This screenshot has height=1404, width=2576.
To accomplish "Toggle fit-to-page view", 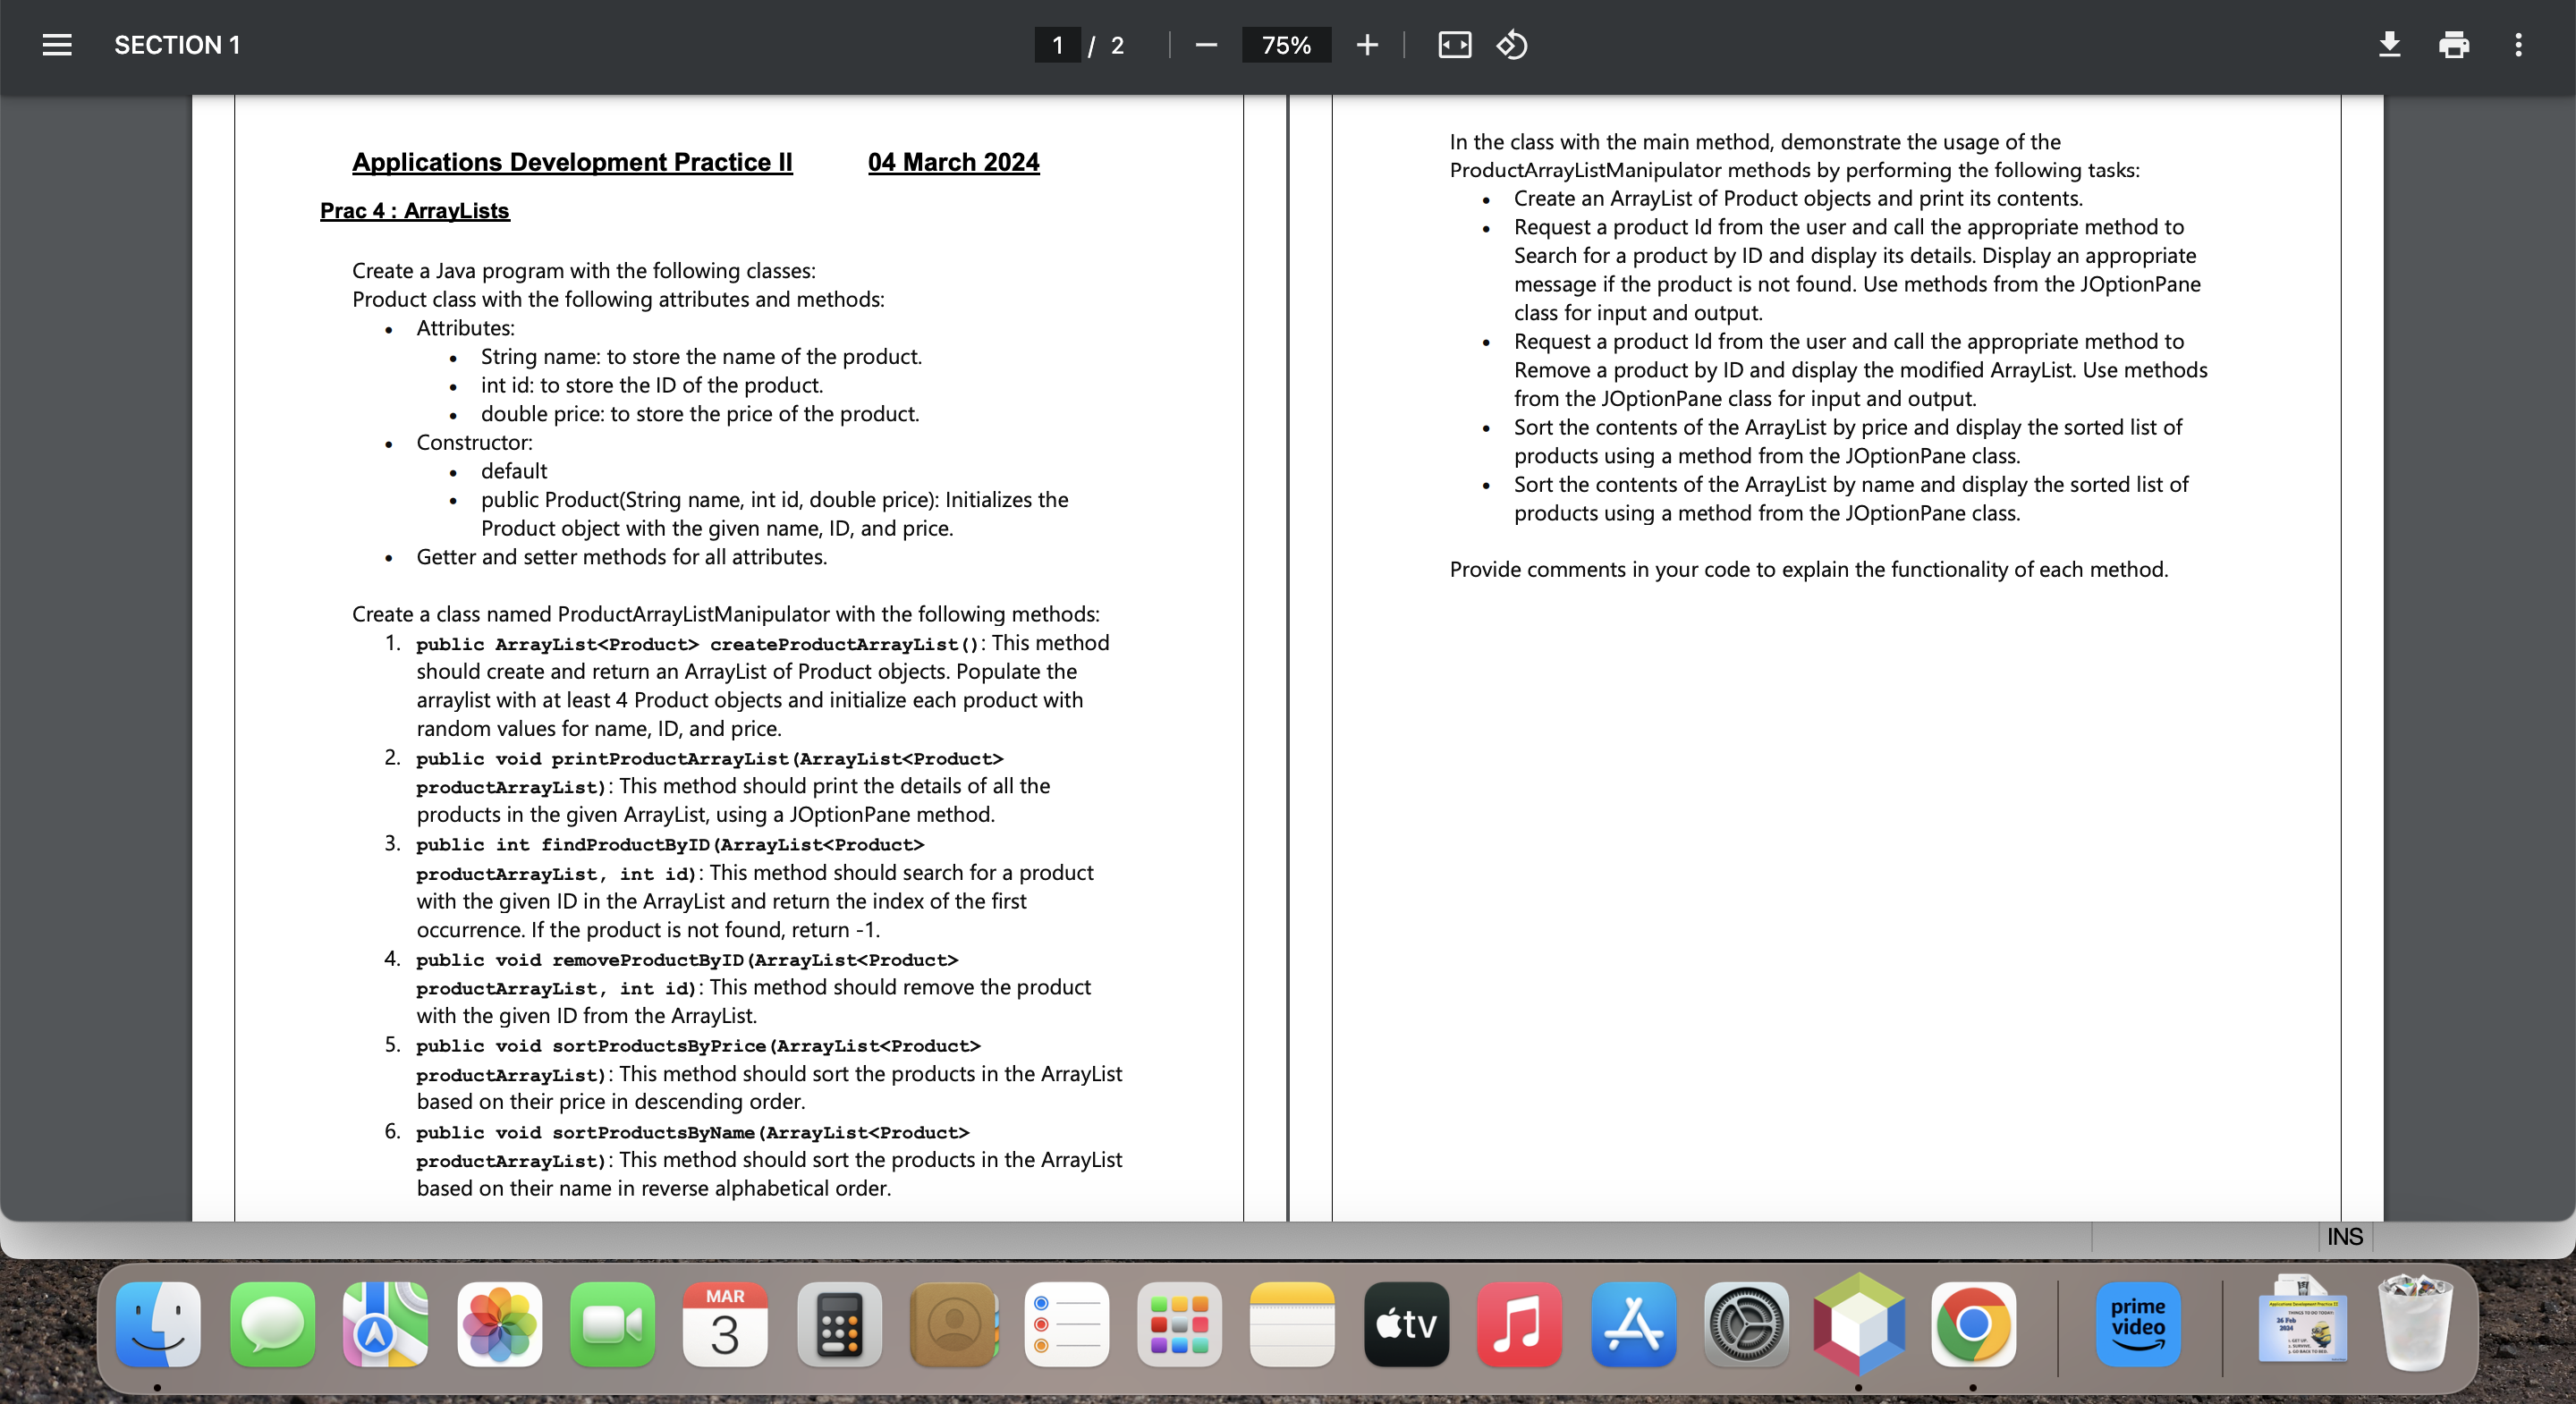I will click(x=1453, y=45).
